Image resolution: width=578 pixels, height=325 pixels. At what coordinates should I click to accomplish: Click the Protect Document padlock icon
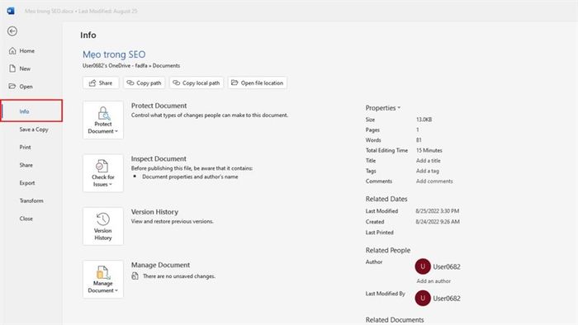[x=103, y=113]
